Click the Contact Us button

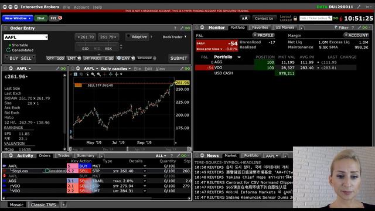pos(264,18)
